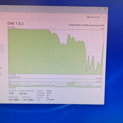Click the Run new task text label

pos(95,17)
